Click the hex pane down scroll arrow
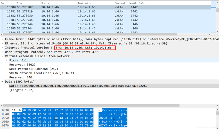The width and height of the screenshot is (219, 129). tap(217, 128)
